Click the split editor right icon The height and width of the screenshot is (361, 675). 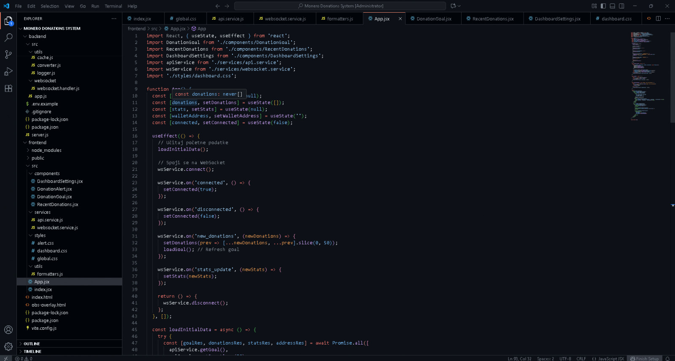[658, 19]
